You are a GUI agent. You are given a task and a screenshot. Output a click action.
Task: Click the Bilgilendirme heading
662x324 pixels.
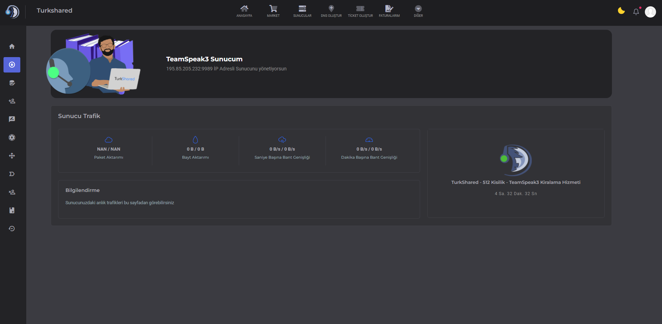click(83, 190)
